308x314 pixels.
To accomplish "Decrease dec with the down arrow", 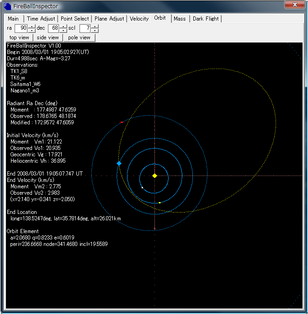I will (63, 30).
